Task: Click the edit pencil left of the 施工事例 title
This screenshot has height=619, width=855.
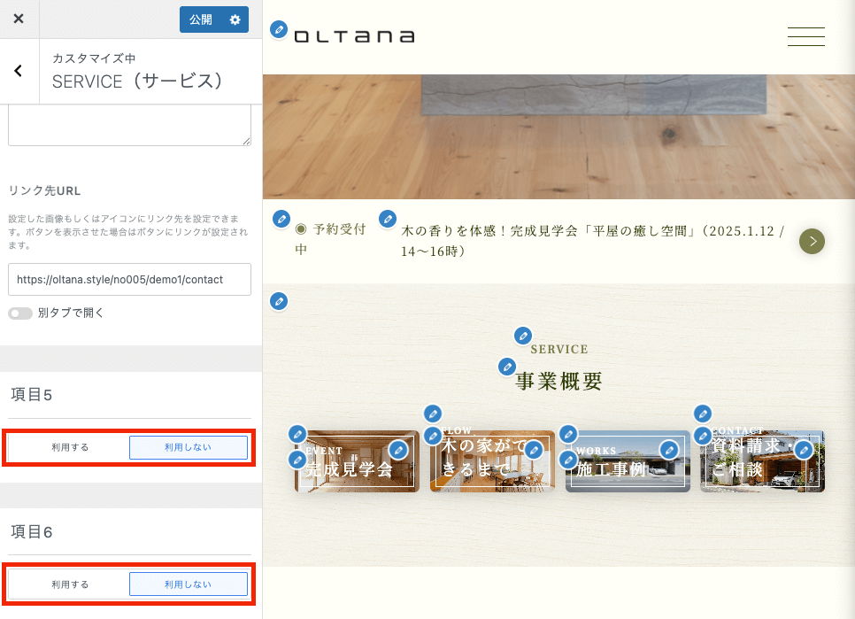Action: pos(568,460)
